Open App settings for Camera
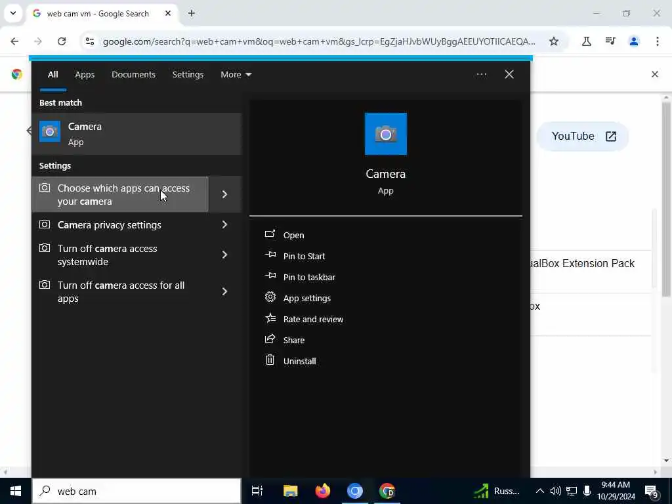The width and height of the screenshot is (672, 504). tap(307, 298)
